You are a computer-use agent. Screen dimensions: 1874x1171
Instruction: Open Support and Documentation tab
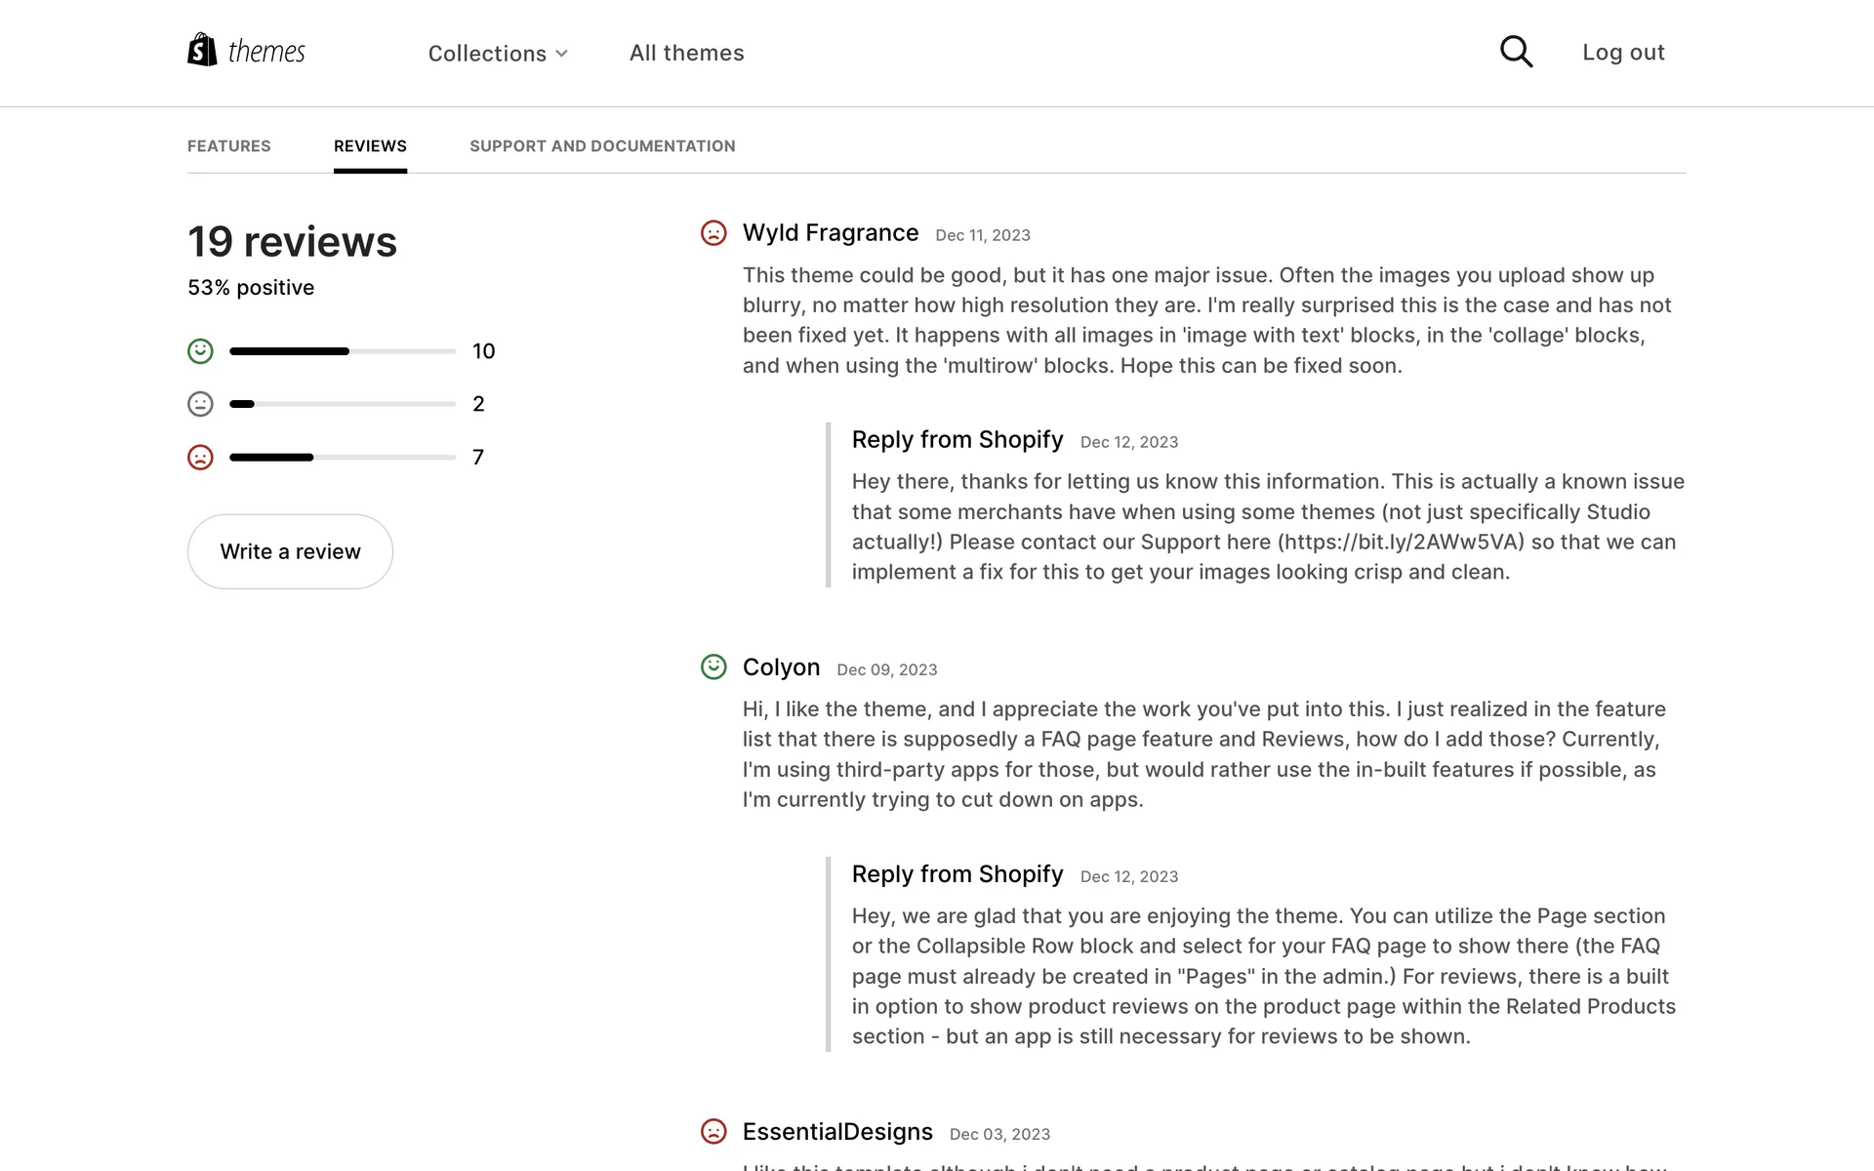(x=602, y=146)
